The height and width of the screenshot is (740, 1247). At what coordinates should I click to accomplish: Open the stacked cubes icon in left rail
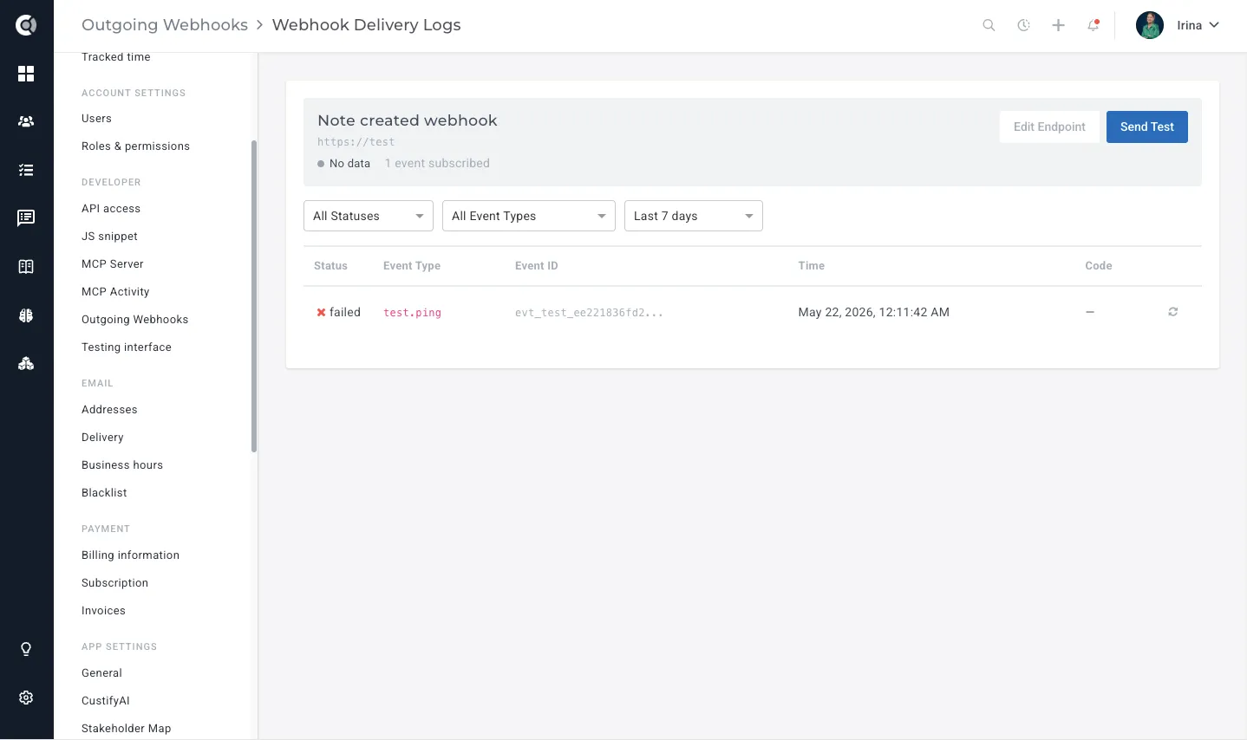26,364
